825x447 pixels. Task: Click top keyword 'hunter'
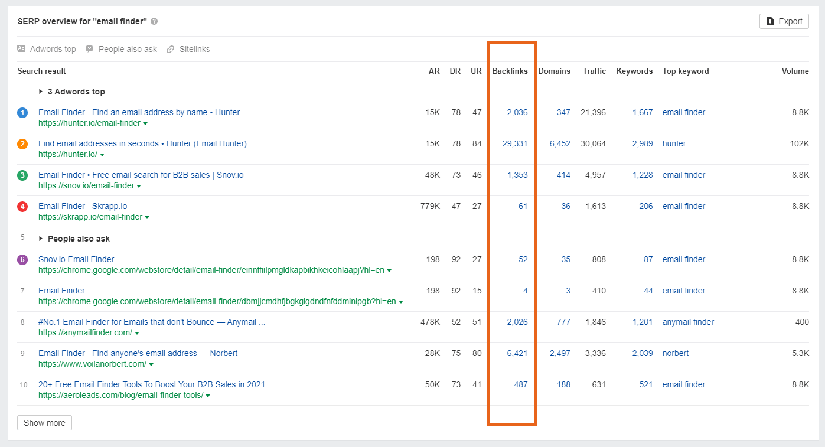[x=674, y=143]
